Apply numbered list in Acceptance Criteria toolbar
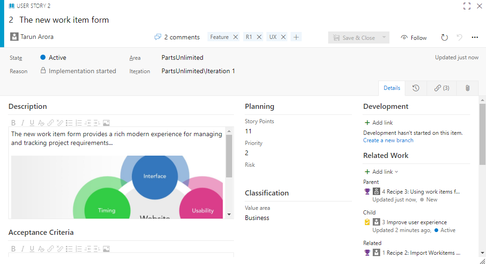The image size is (486, 264). pyautogui.click(x=78, y=249)
